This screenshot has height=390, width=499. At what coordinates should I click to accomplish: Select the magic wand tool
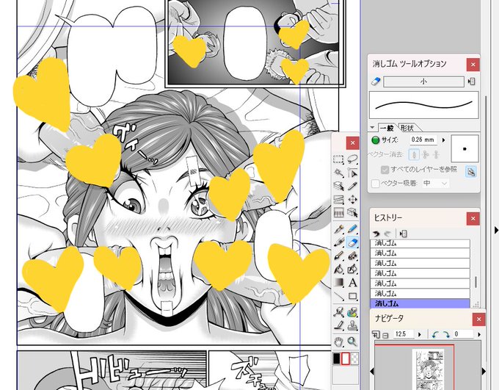(338, 173)
